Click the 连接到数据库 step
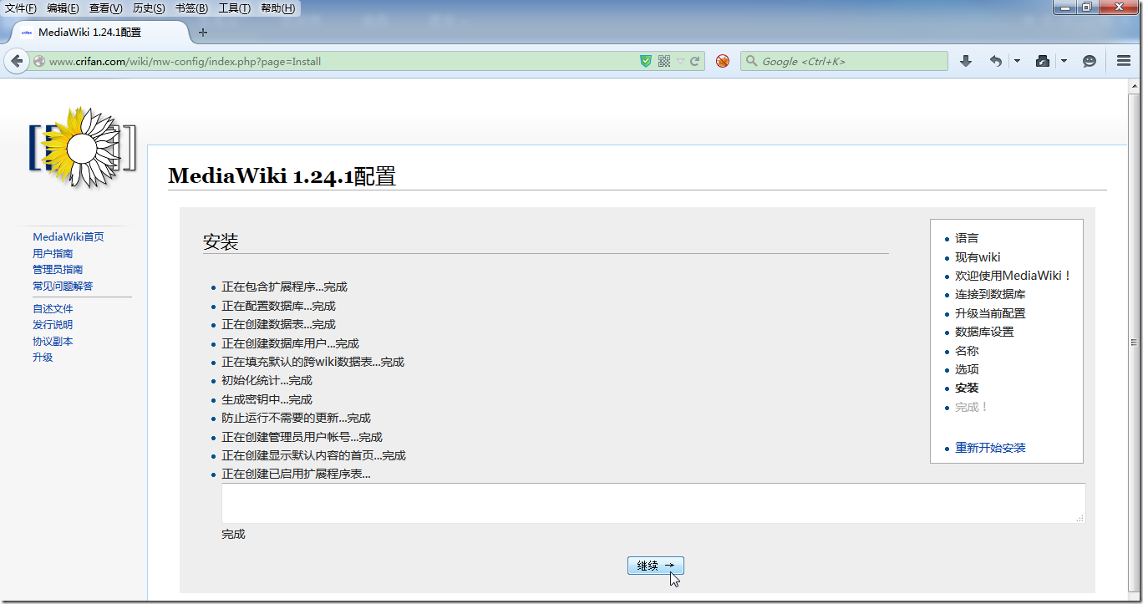This screenshot has height=604, width=1143. coord(990,294)
